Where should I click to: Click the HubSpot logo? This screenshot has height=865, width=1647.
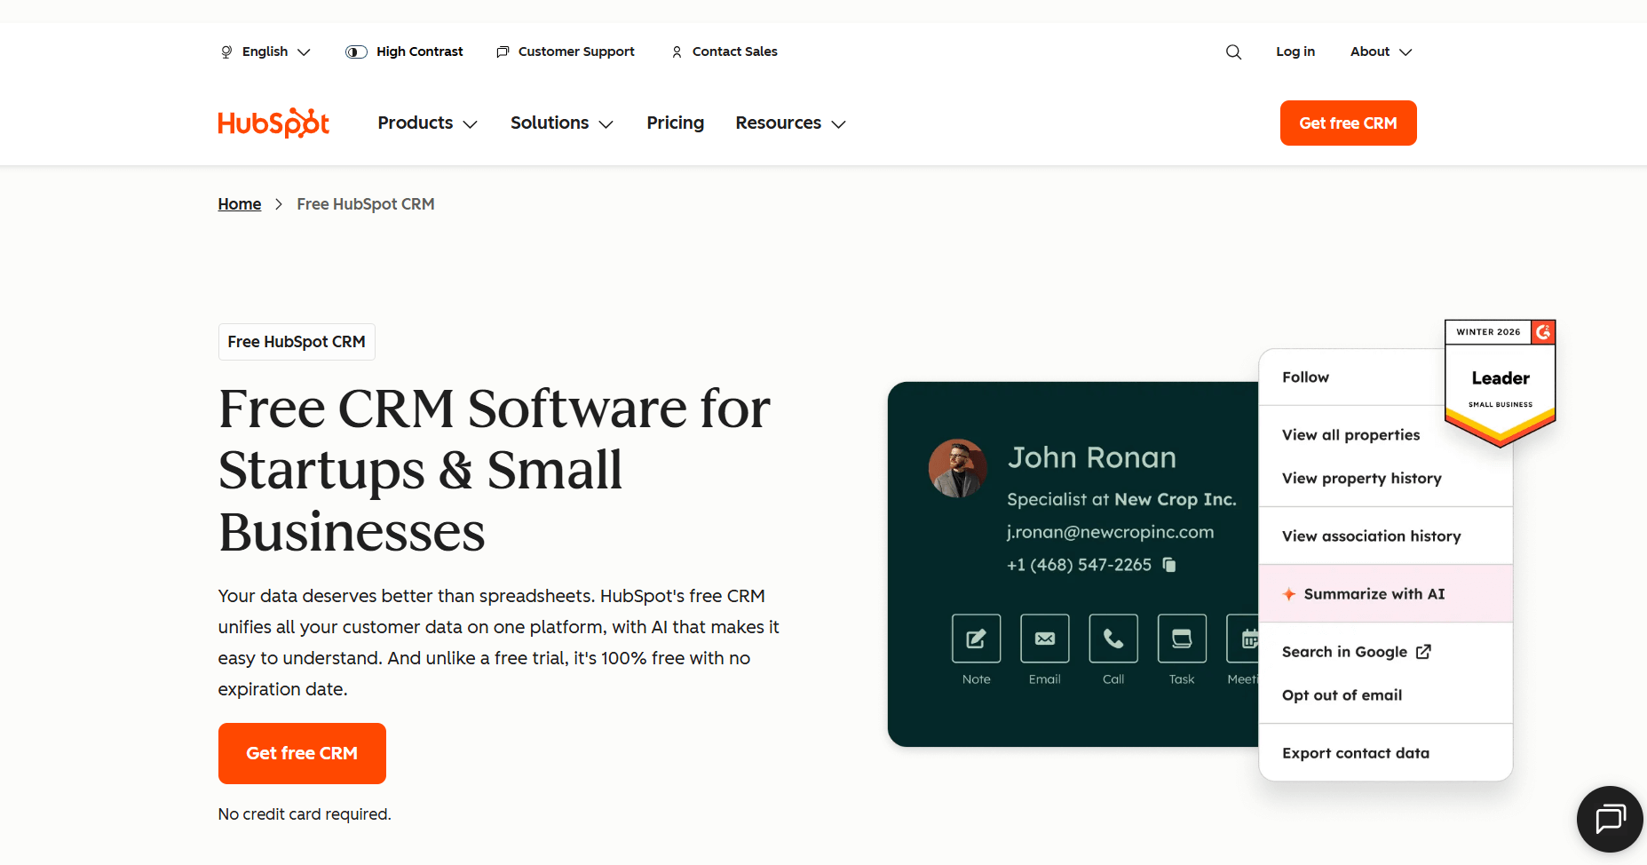(273, 123)
